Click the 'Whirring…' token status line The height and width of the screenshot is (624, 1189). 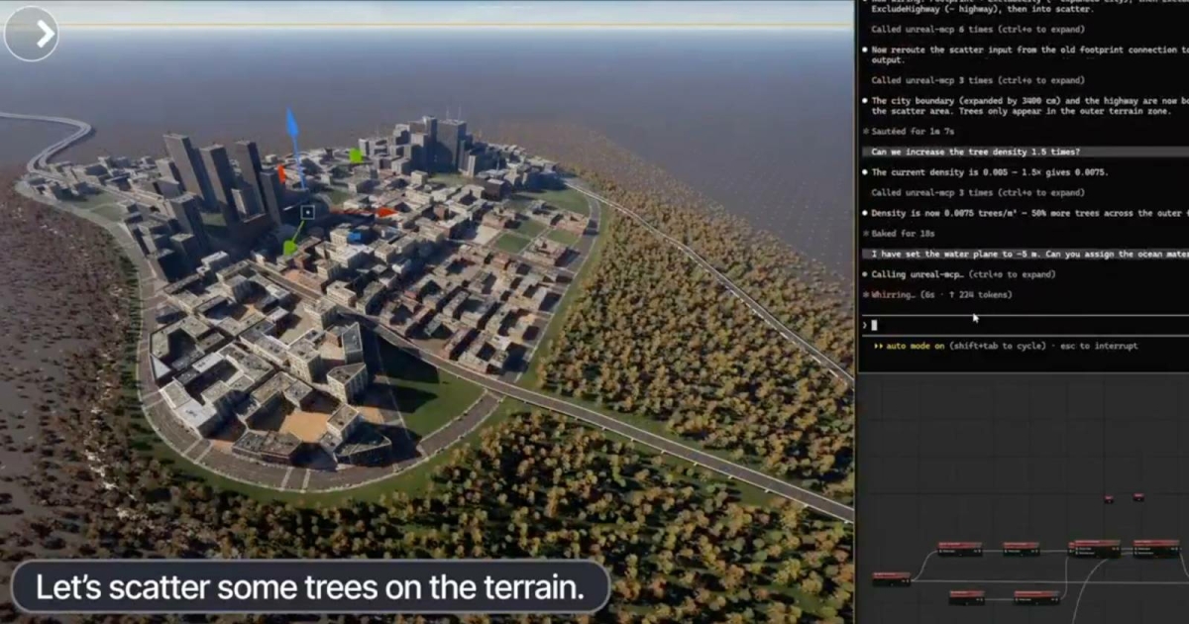click(937, 295)
